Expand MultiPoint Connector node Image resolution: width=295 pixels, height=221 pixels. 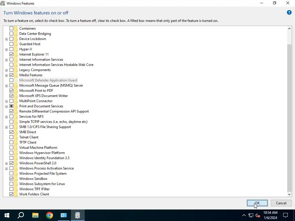click(x=6, y=101)
